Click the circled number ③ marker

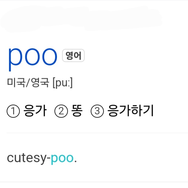pyautogui.click(x=98, y=112)
